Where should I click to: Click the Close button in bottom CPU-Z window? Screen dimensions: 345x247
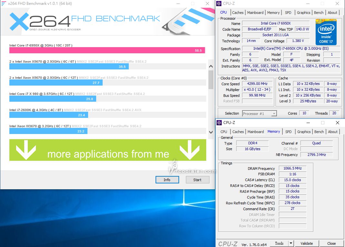[x=331, y=243]
